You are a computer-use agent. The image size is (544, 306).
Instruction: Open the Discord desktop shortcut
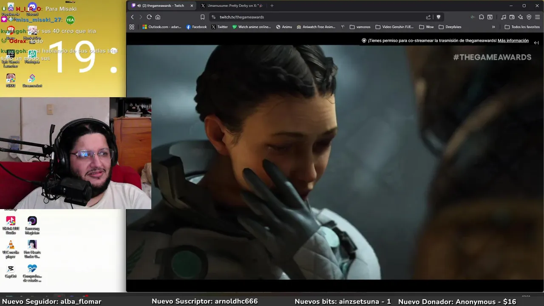[32, 9]
